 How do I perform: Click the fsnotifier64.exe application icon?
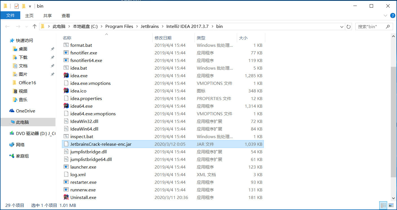click(x=66, y=60)
